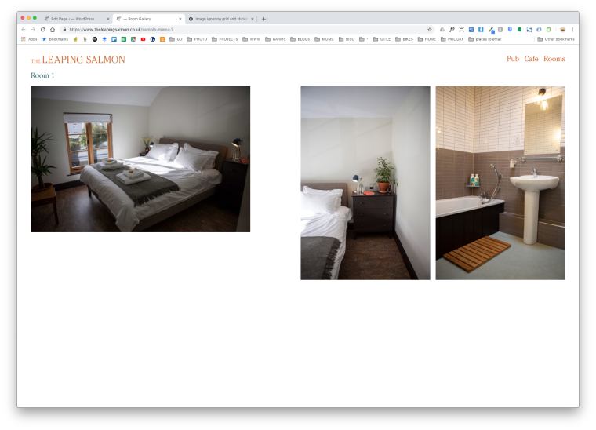
Task: Click the WhatFont extension icon
Action: tap(452, 30)
